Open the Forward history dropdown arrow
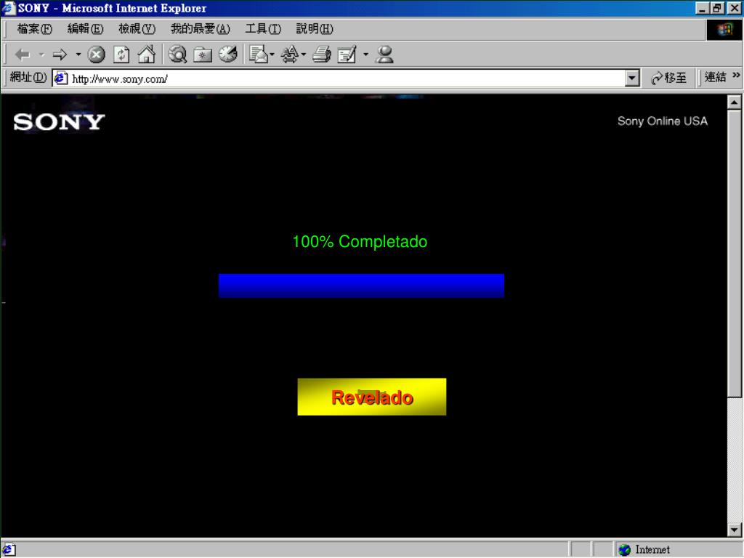This screenshot has height=558, width=744. coord(78,54)
